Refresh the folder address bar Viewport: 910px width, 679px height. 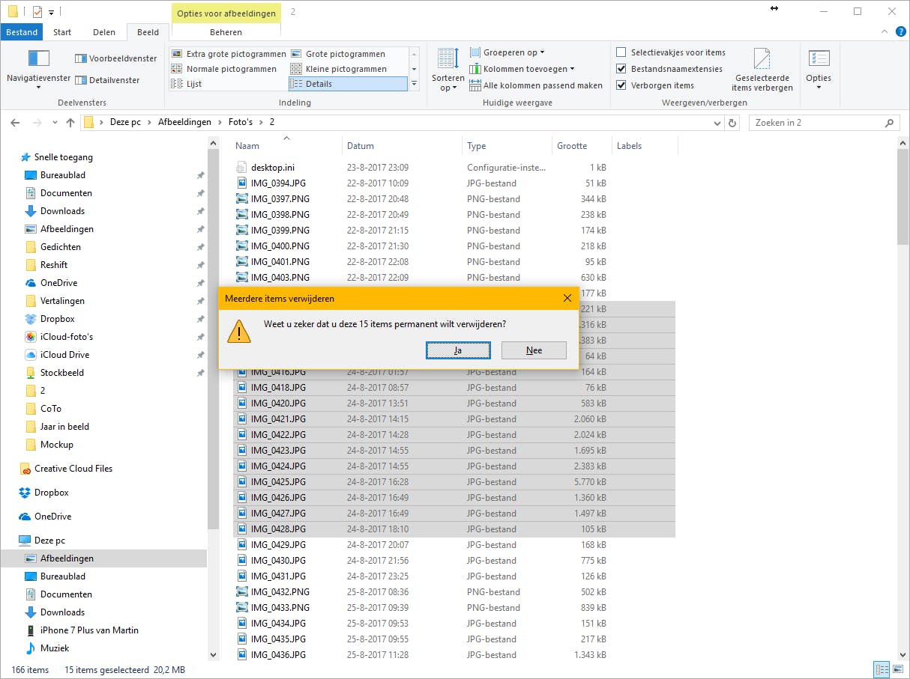pyautogui.click(x=733, y=123)
